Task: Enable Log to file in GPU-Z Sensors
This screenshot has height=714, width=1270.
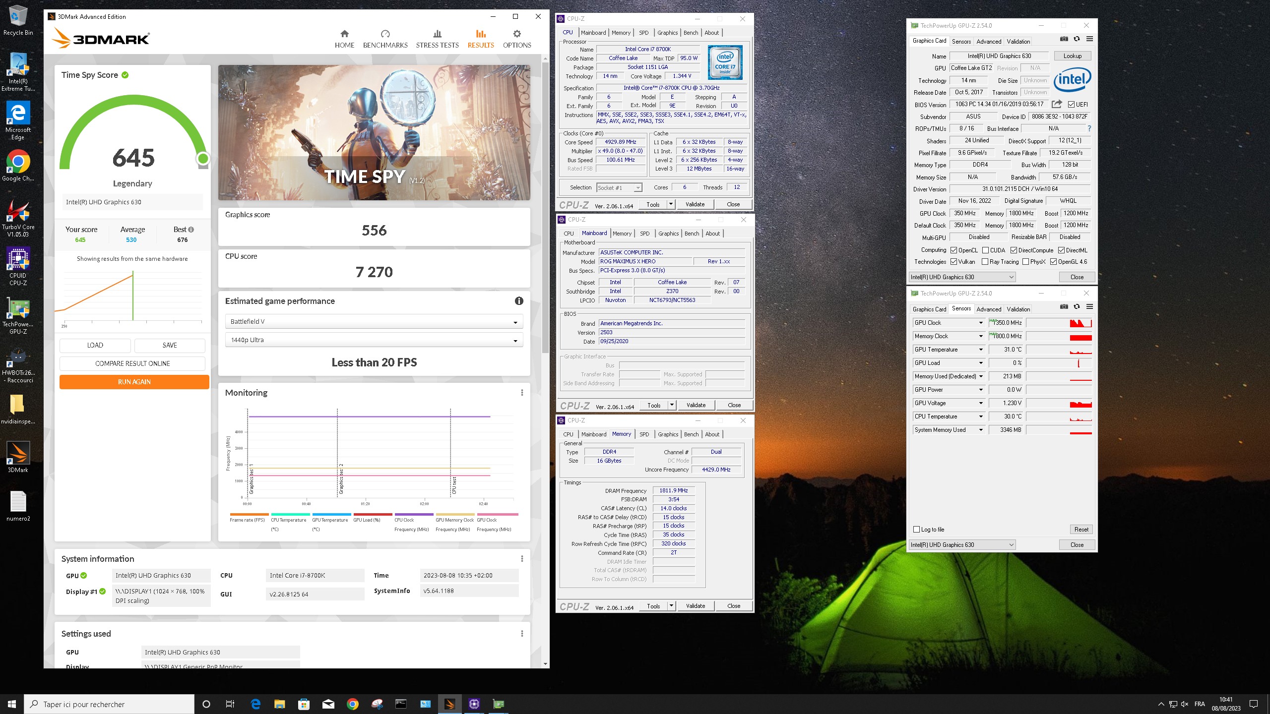Action: tap(916, 530)
